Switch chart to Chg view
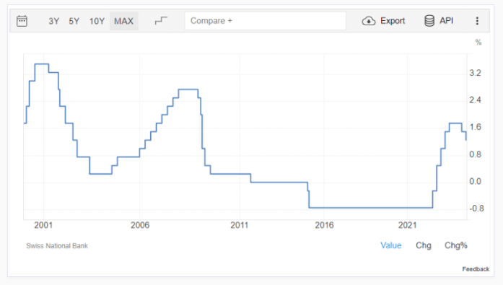 [x=424, y=245]
